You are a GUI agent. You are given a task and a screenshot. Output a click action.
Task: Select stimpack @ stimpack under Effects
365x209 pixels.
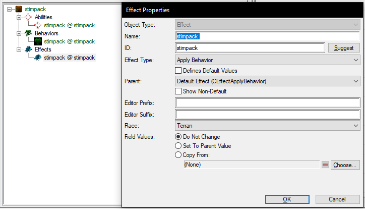[69, 58]
